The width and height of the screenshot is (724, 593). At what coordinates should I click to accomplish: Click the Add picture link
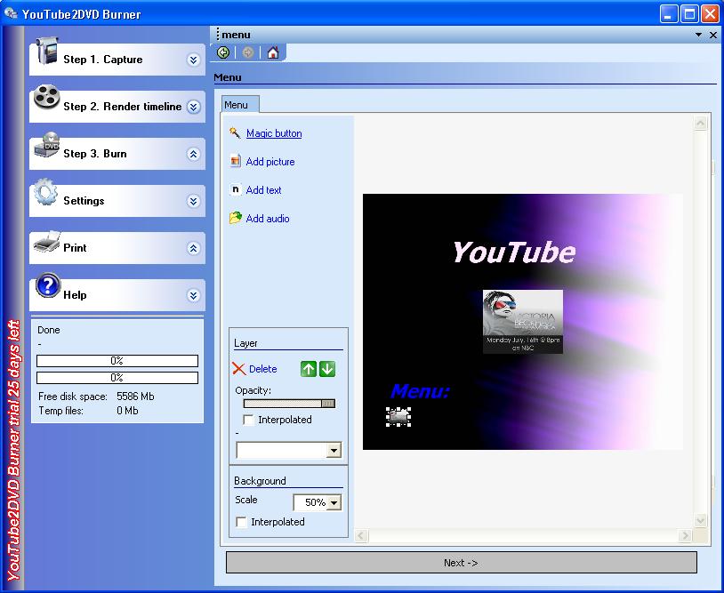(270, 162)
